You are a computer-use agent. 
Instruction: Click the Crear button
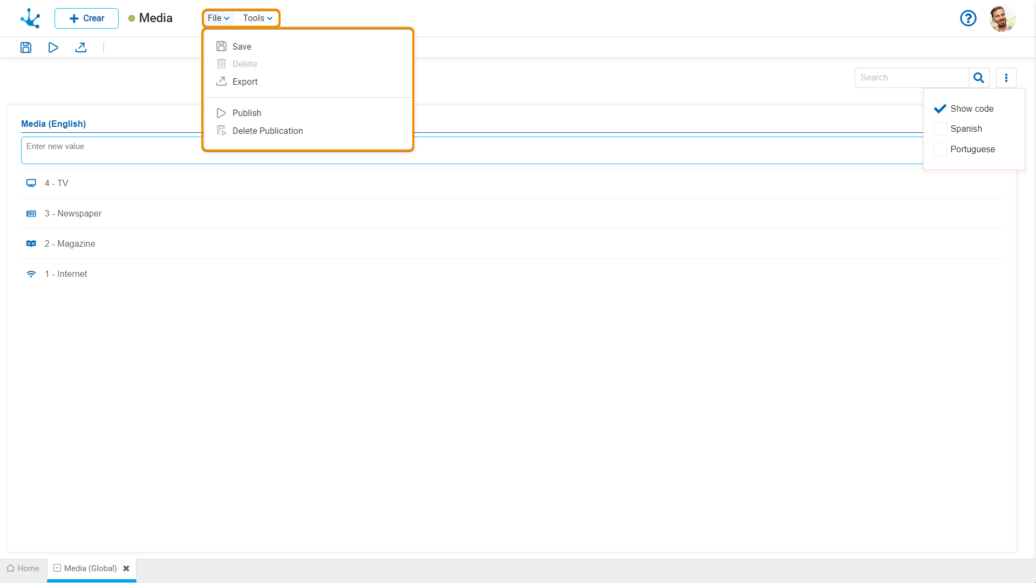tap(86, 18)
